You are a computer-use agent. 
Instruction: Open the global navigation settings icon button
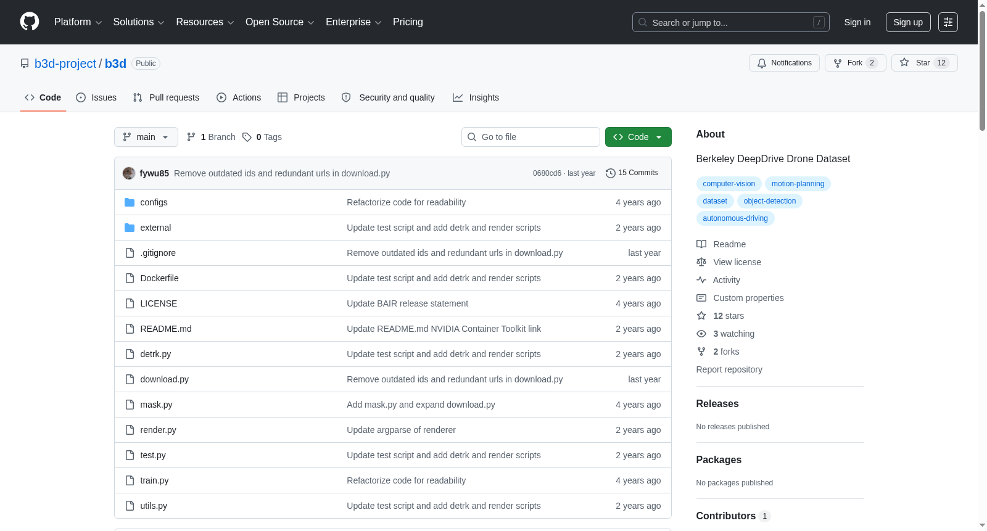948,22
